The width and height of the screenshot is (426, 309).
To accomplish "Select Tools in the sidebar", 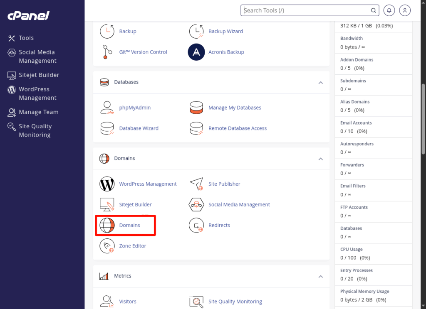I will [26, 38].
